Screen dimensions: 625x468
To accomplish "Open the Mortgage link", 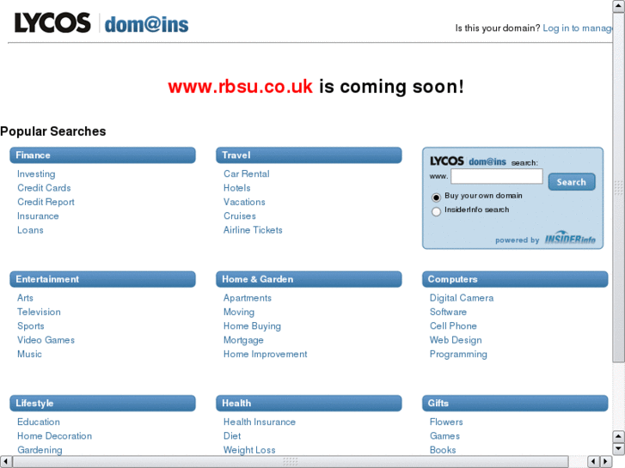I will (x=243, y=341).
